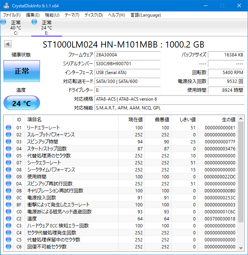Screen dimensions: 248x255
Task: Click status orb for C6 回復不可能セクタ数 row
Action: pyautogui.click(x=8, y=247)
